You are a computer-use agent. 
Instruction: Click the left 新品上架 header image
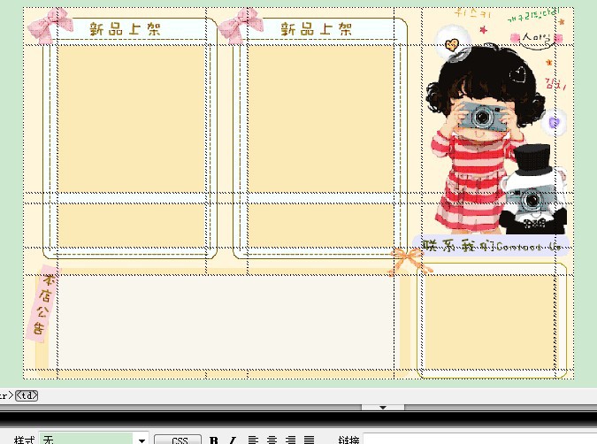click(x=124, y=29)
